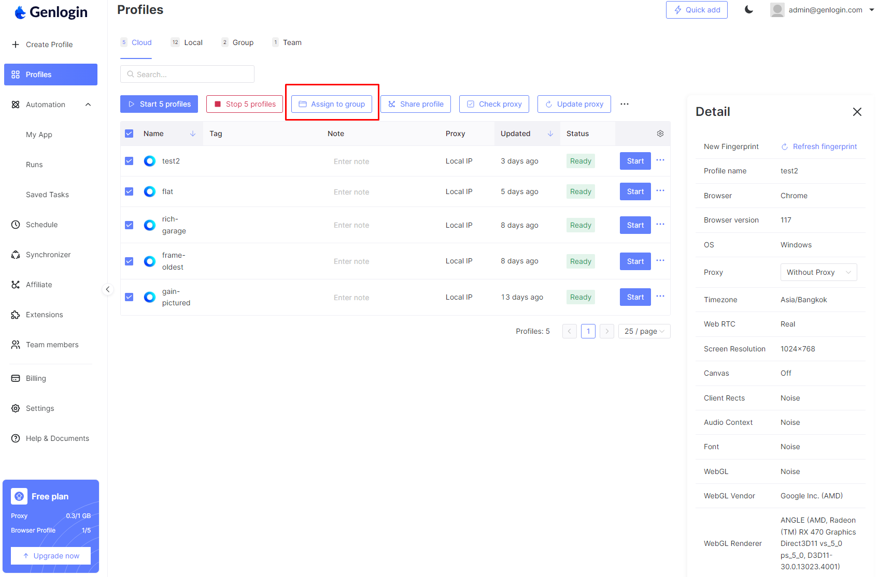The height and width of the screenshot is (577, 878).
Task: Open more bulk actions ellipsis in toolbar
Action: tap(624, 104)
